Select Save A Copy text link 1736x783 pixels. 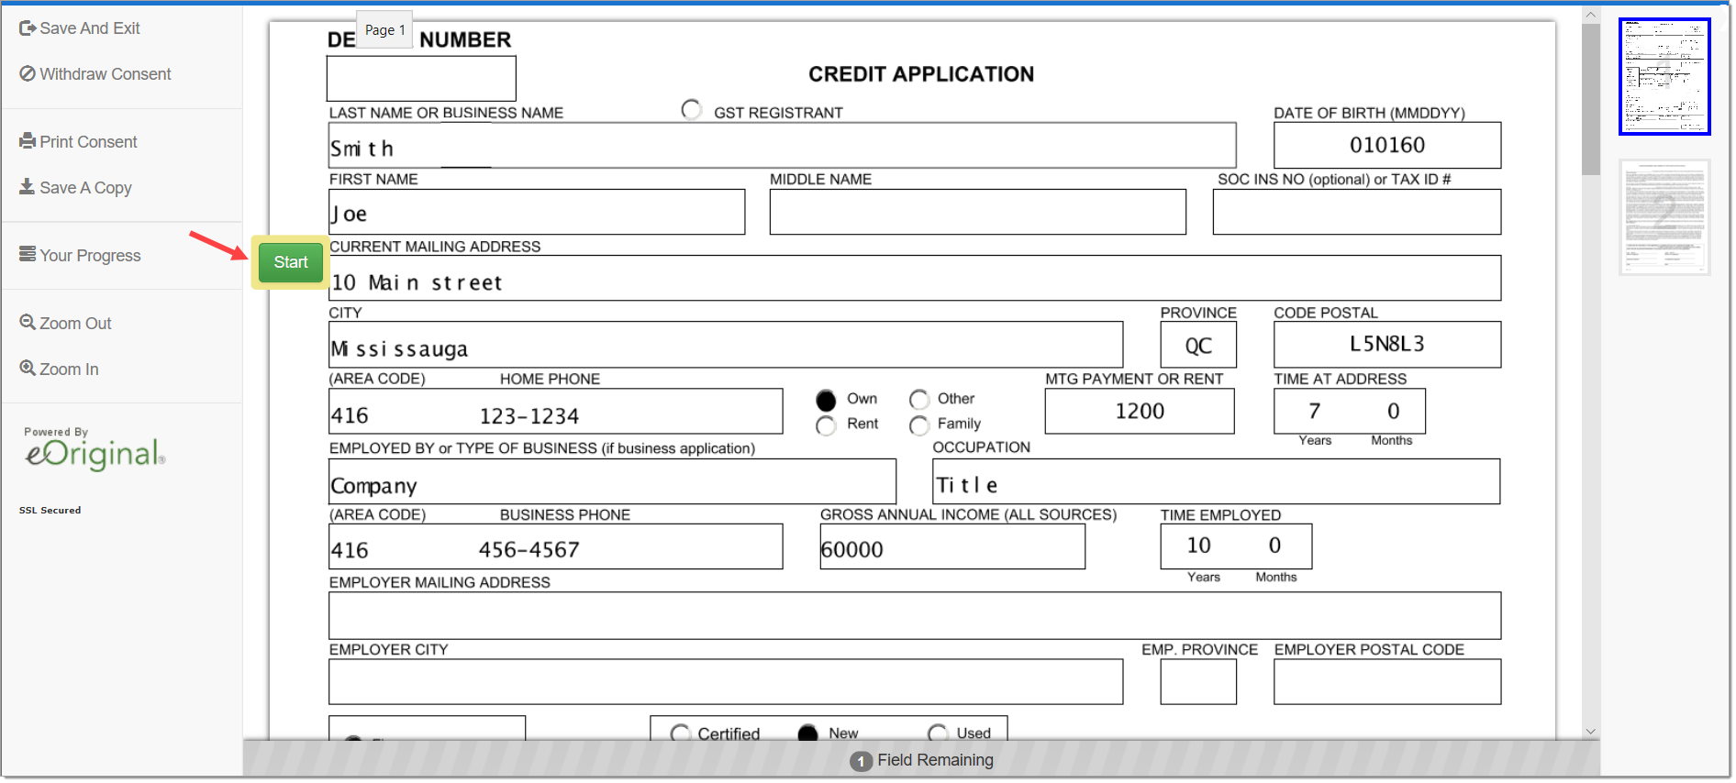point(86,188)
